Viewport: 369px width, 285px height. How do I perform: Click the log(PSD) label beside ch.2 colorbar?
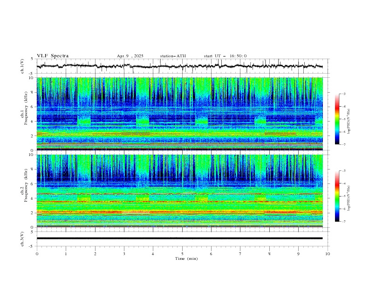(x=348, y=198)
